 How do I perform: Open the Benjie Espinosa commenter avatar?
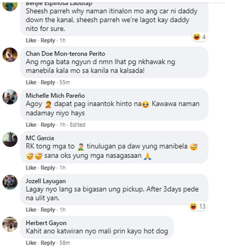tap(10, 6)
